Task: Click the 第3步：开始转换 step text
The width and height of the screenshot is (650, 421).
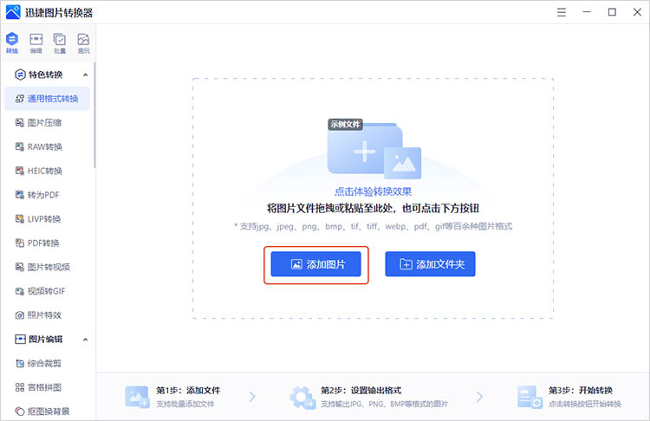Action: (x=581, y=391)
